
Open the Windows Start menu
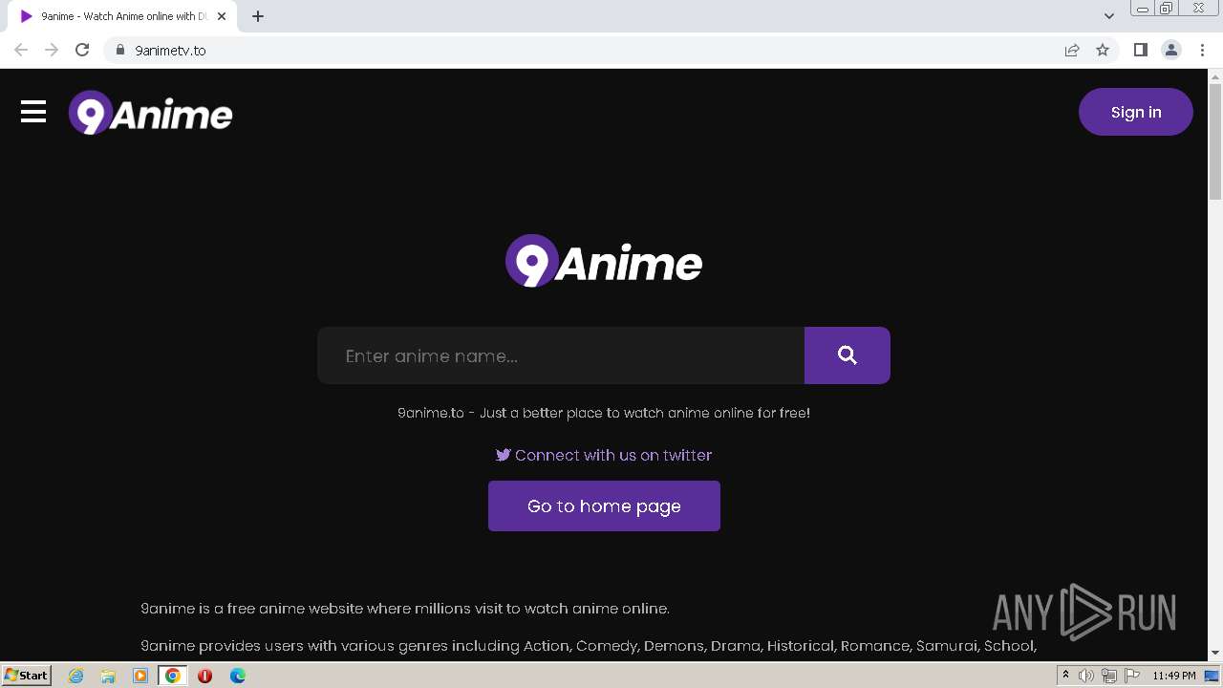tap(27, 676)
